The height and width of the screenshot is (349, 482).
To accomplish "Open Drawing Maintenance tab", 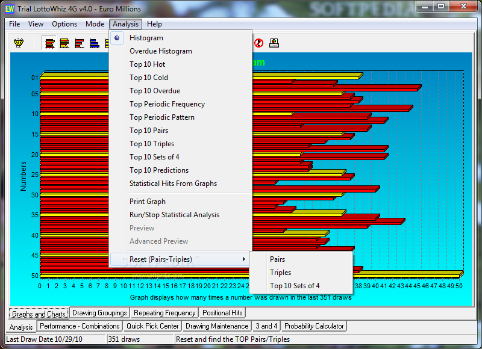I will click(x=217, y=326).
